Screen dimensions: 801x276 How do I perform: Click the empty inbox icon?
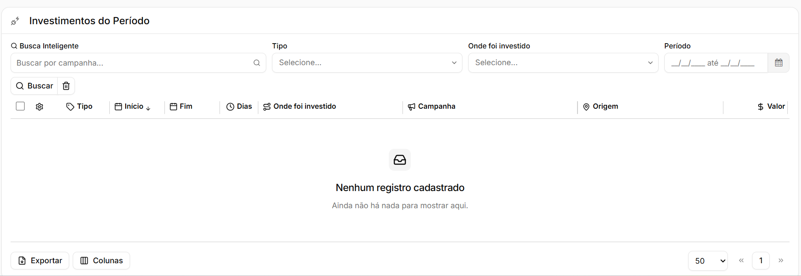(x=400, y=160)
